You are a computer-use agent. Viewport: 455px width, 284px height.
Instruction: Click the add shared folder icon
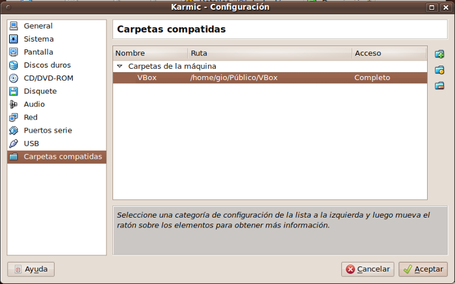click(439, 54)
